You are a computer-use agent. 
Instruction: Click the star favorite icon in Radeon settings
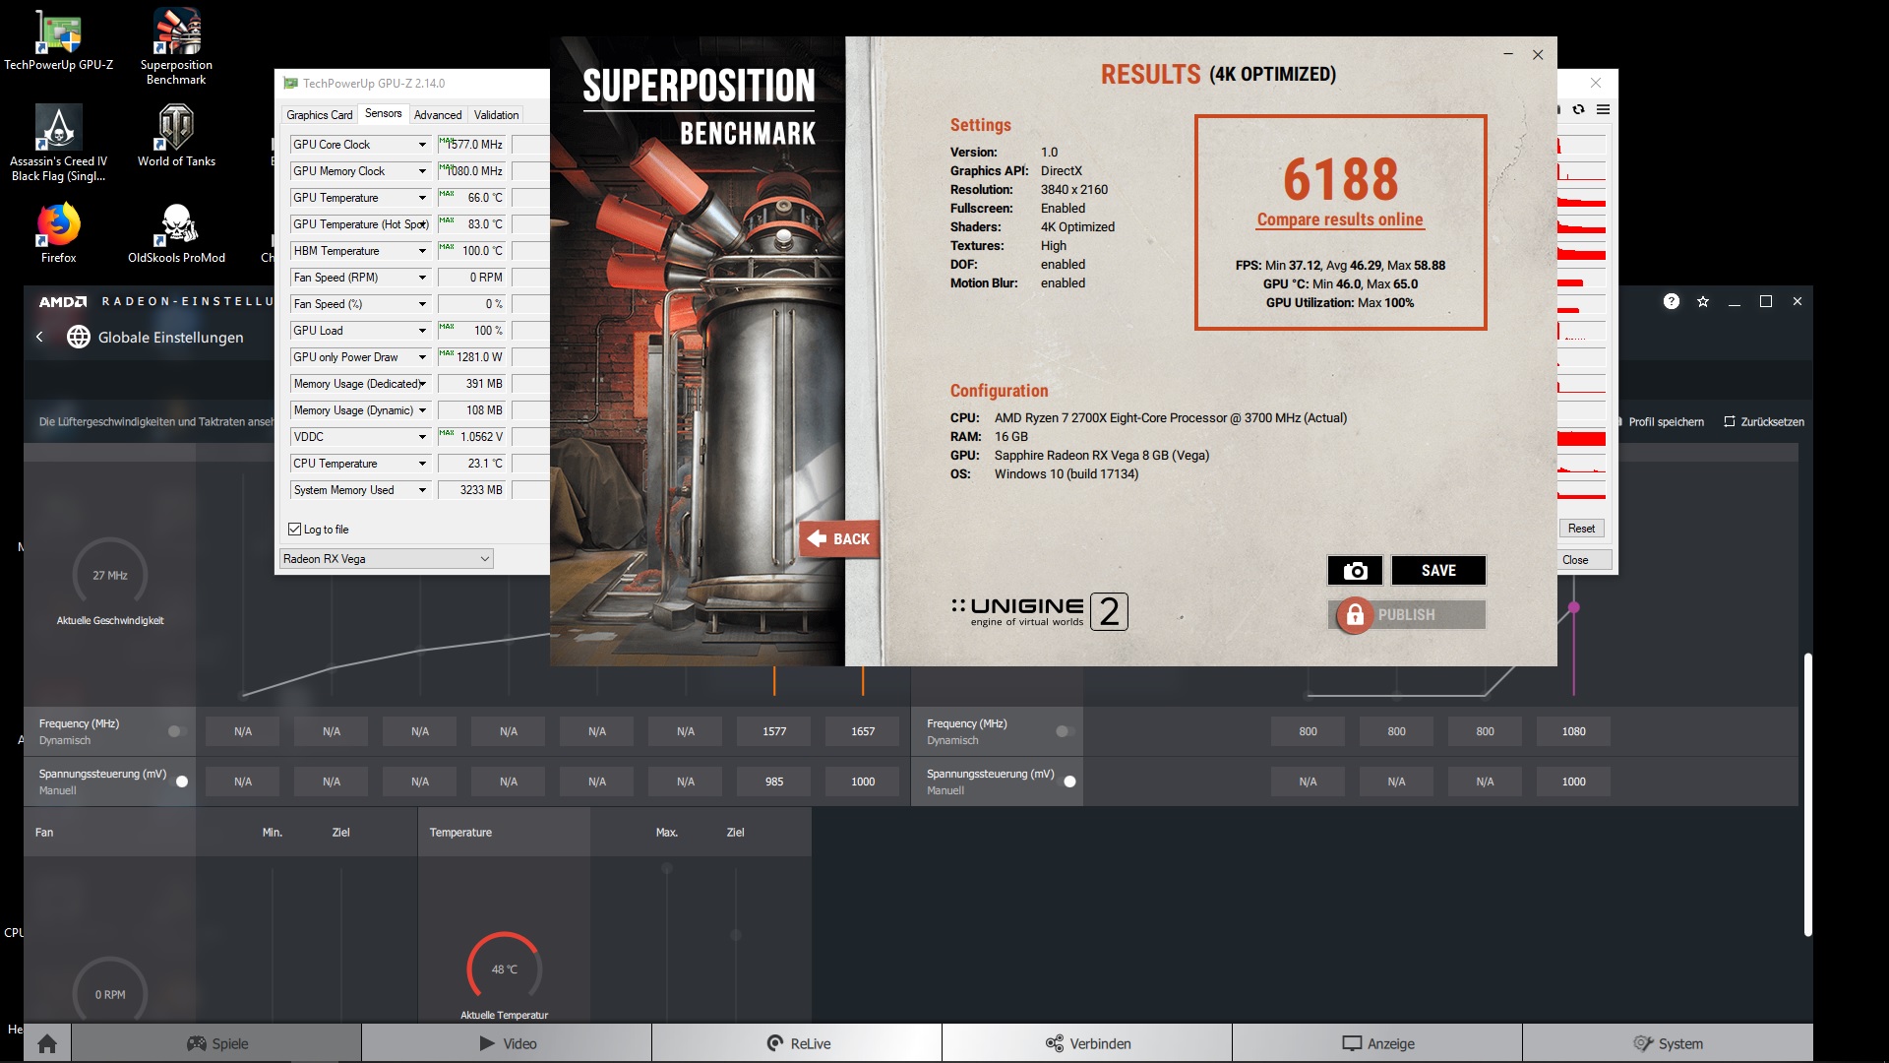tap(1703, 301)
